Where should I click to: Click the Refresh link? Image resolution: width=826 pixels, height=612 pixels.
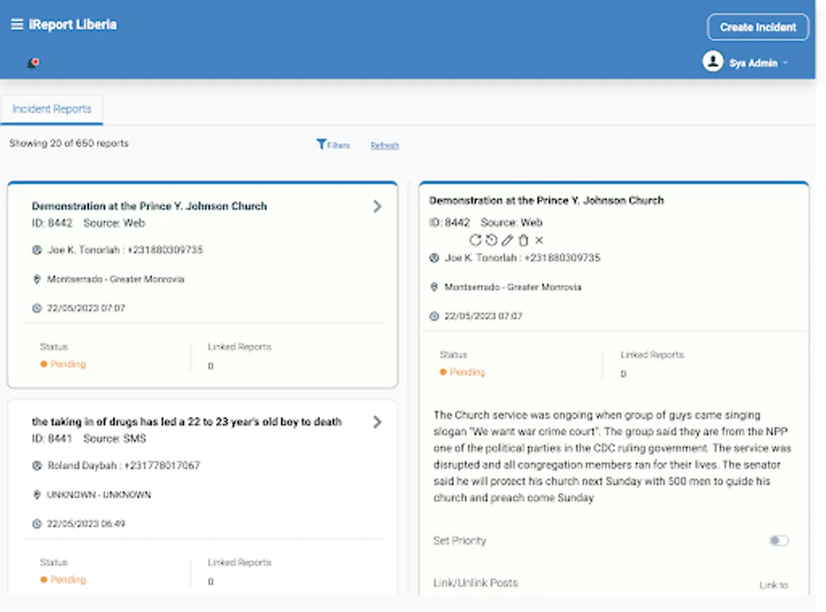(385, 146)
